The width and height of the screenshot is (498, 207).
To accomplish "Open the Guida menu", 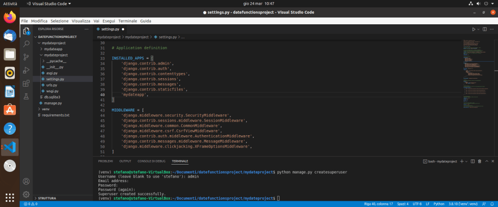I will (146, 21).
